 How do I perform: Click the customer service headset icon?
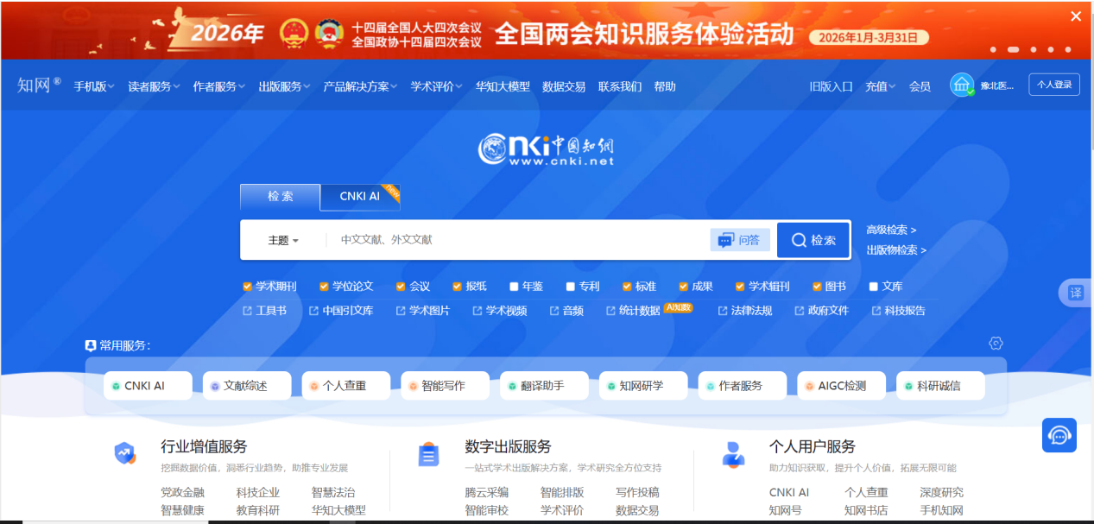tap(1059, 435)
